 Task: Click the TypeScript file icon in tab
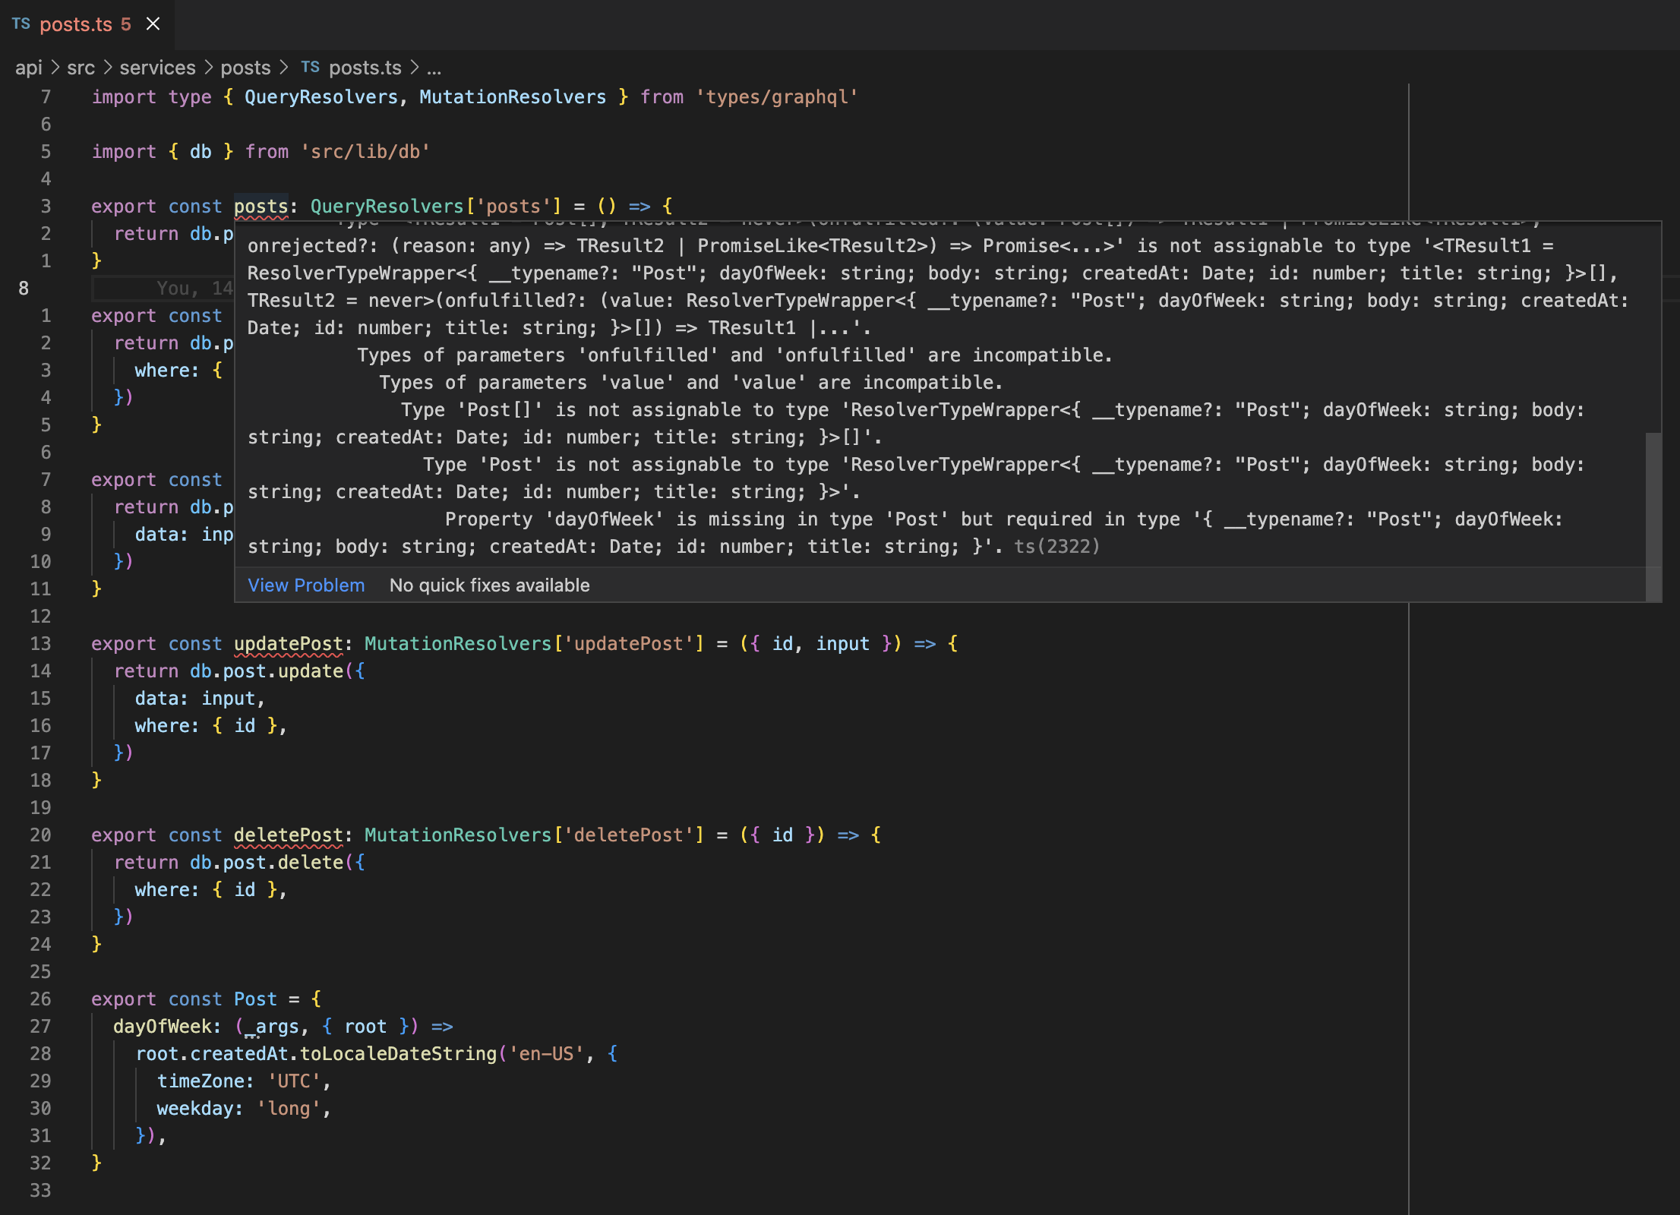pyautogui.click(x=21, y=24)
